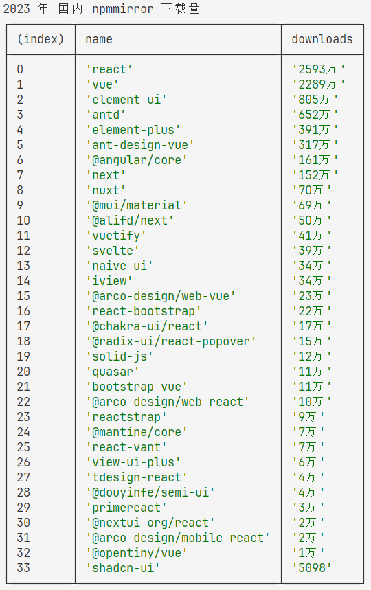Click the 'name' column header
This screenshot has height=590, width=371.
(98, 39)
